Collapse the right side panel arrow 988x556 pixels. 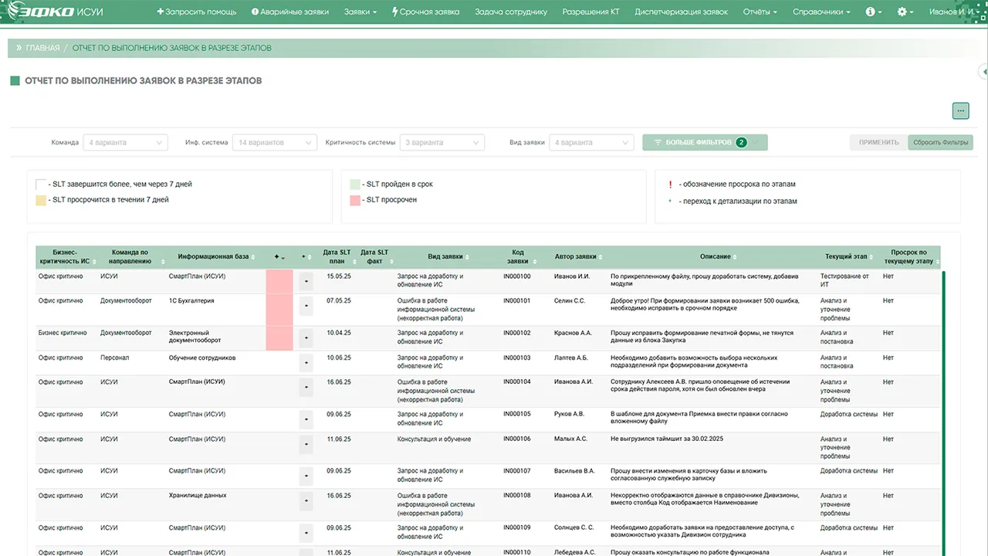tap(983, 72)
